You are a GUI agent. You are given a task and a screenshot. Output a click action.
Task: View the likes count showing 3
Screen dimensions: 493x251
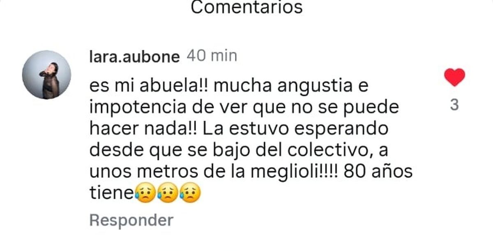coord(454,106)
